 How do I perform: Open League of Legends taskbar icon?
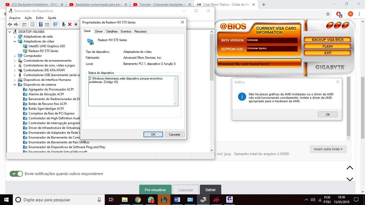(x=164, y=200)
